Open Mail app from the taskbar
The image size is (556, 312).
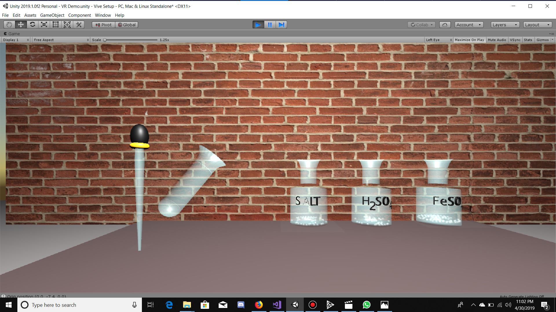tap(223, 305)
